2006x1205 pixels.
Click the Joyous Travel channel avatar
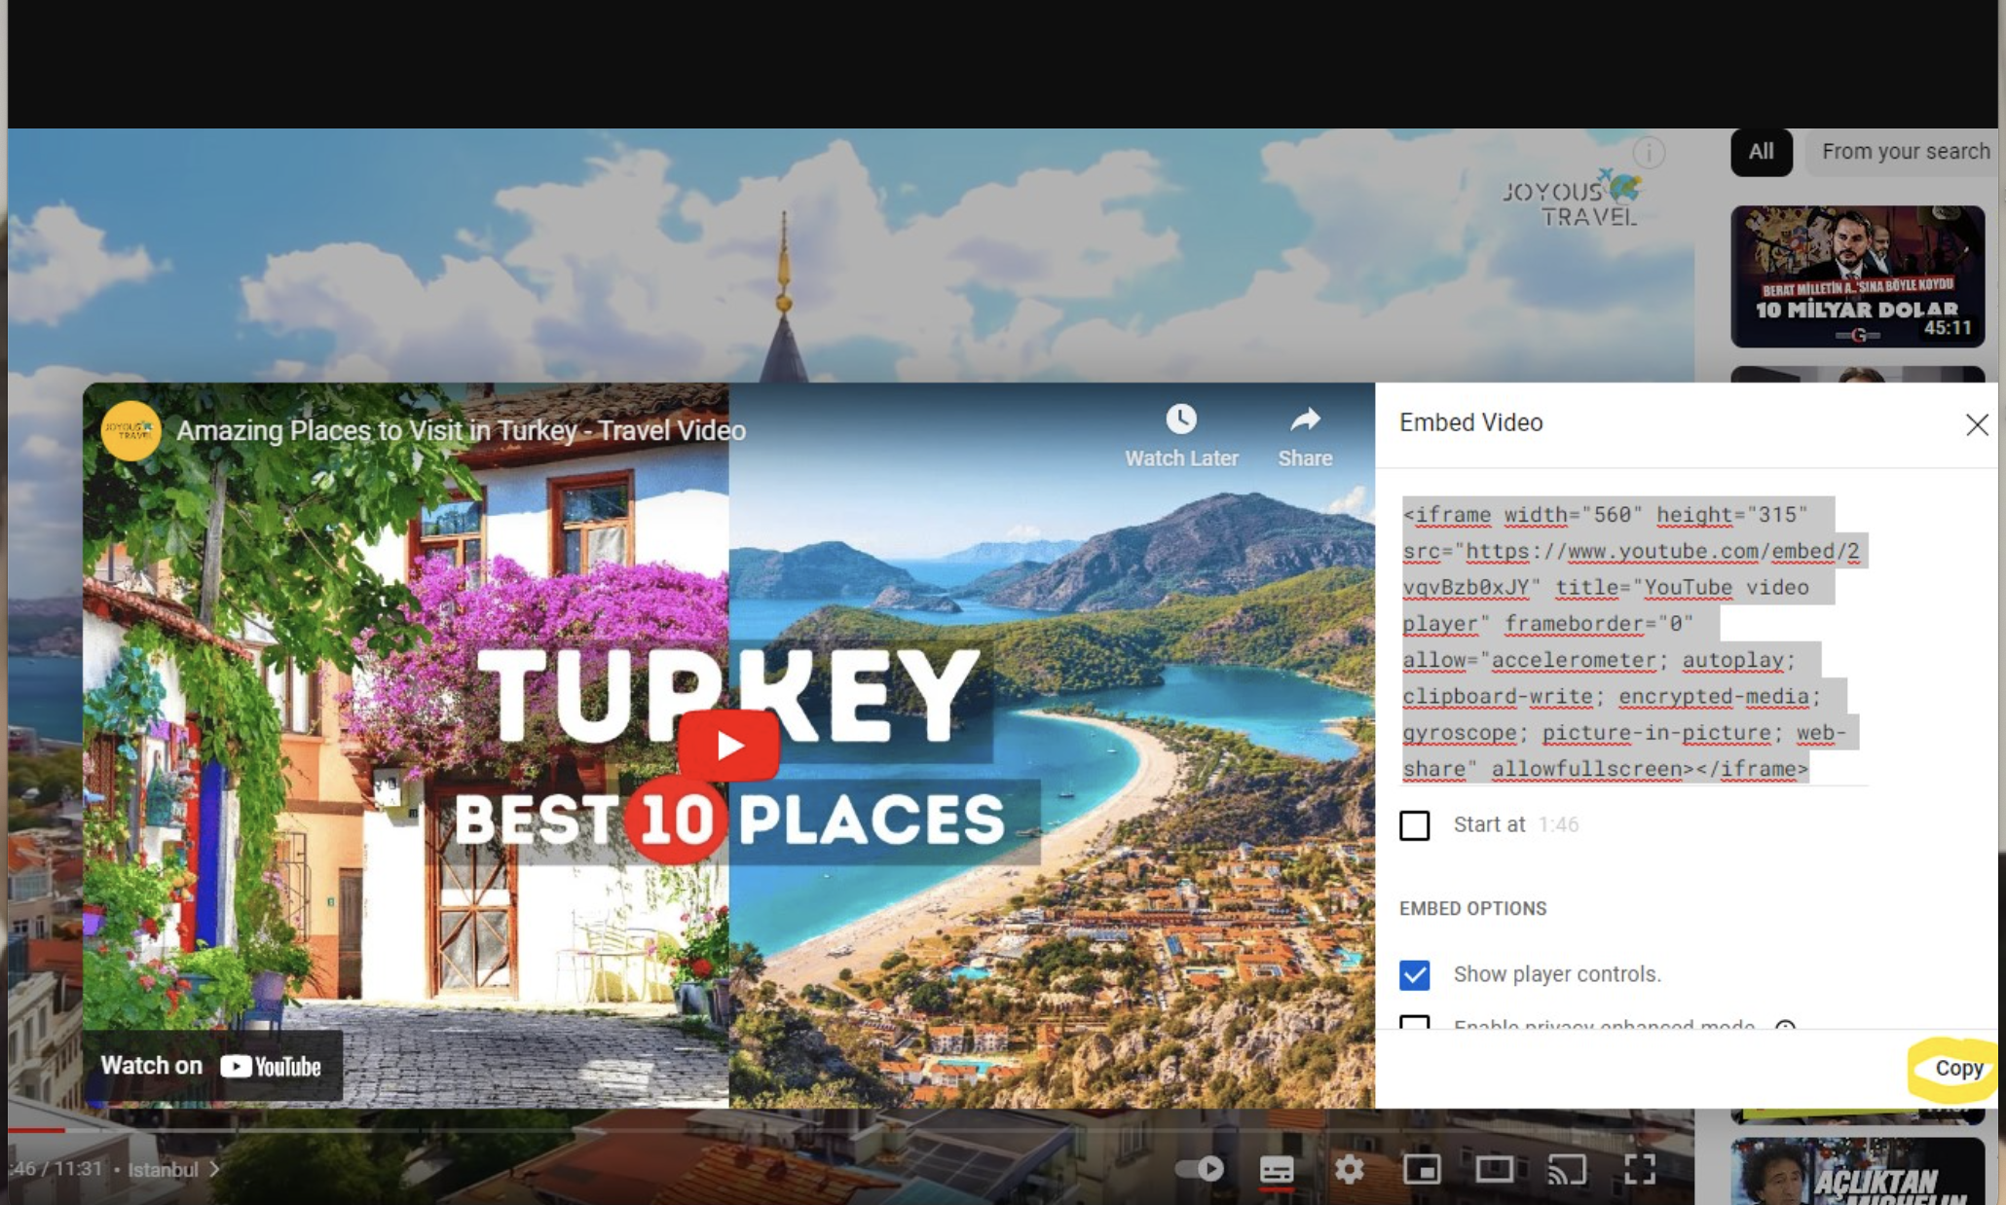130,430
